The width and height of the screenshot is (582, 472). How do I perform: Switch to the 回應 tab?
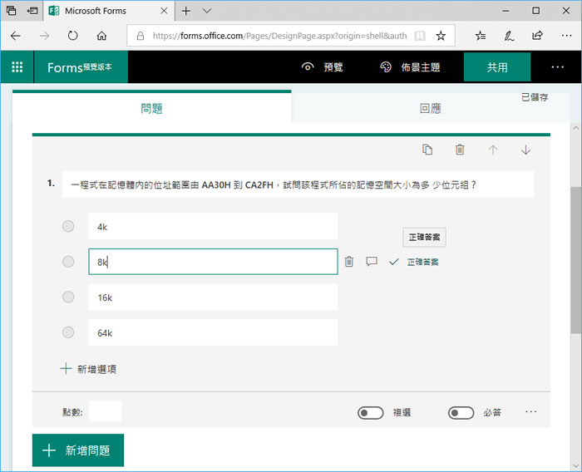[x=430, y=108]
